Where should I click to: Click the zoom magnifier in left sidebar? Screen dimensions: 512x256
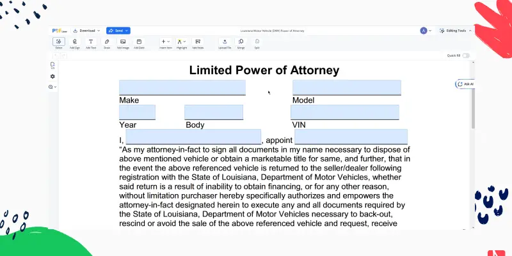tap(51, 87)
